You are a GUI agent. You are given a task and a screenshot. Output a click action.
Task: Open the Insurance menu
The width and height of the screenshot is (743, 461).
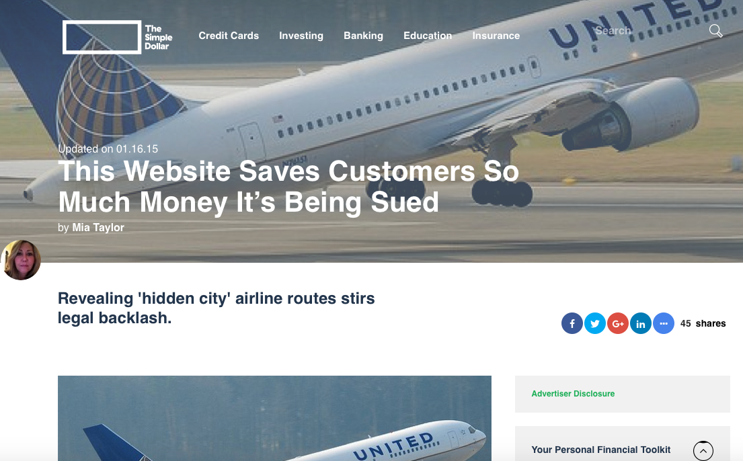click(496, 36)
